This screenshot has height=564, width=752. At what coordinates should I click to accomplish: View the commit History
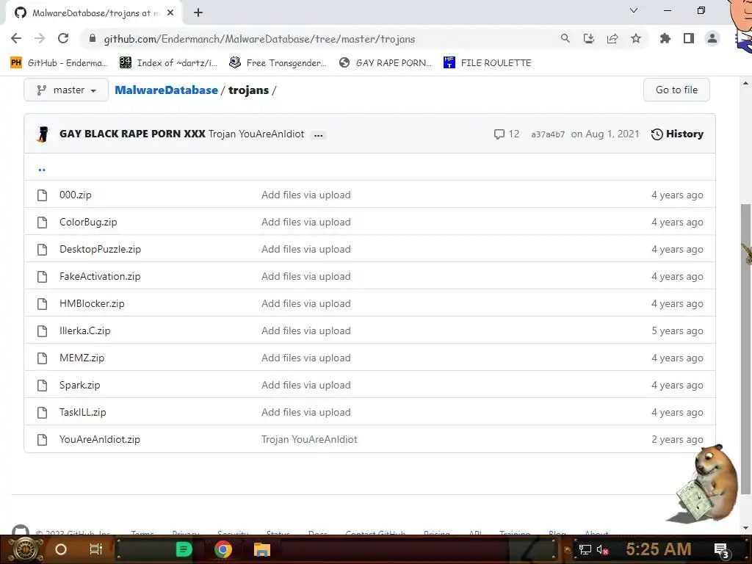(677, 134)
